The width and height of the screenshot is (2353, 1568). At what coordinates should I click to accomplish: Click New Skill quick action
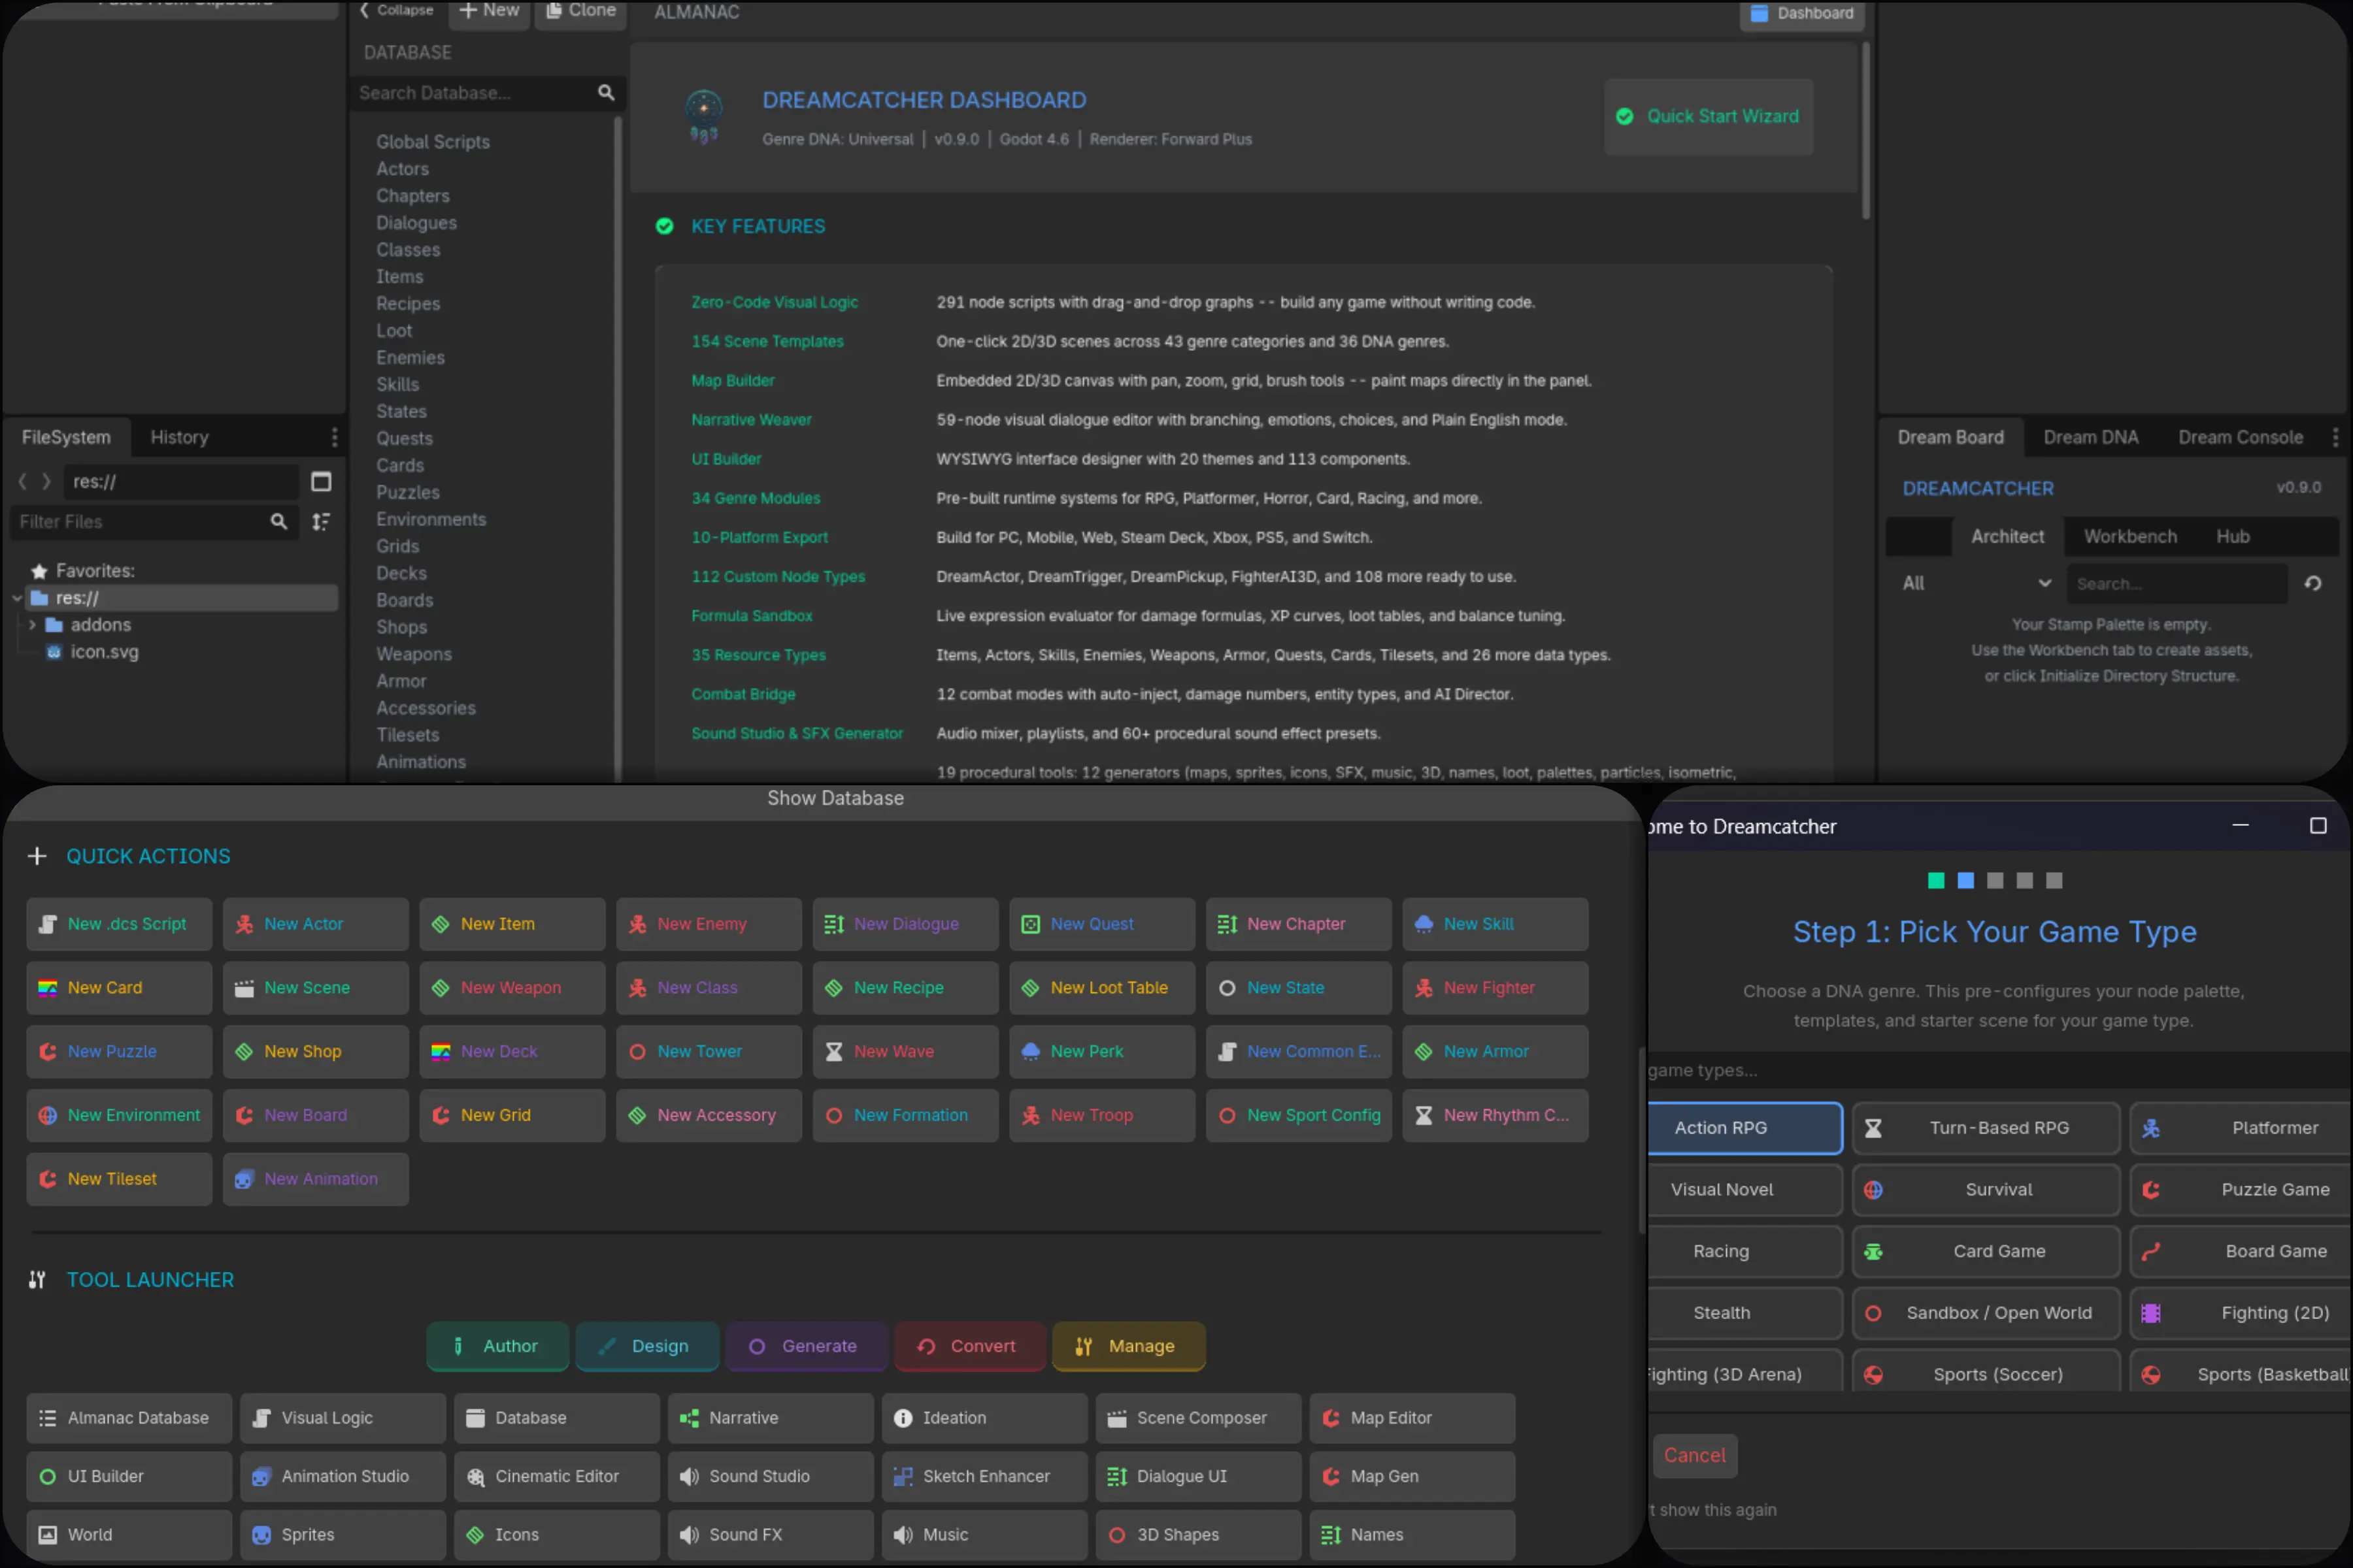[1495, 924]
